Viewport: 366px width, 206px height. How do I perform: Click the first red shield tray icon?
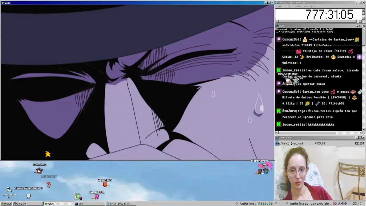(336, 204)
